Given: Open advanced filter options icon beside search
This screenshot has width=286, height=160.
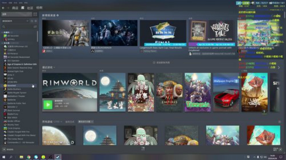Looking at the screenshot, I should pyautogui.click(x=35, y=27).
